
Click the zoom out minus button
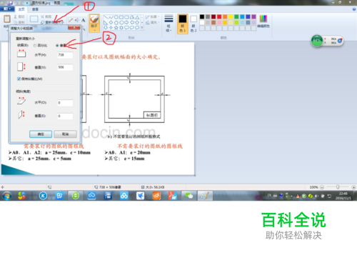322,187
